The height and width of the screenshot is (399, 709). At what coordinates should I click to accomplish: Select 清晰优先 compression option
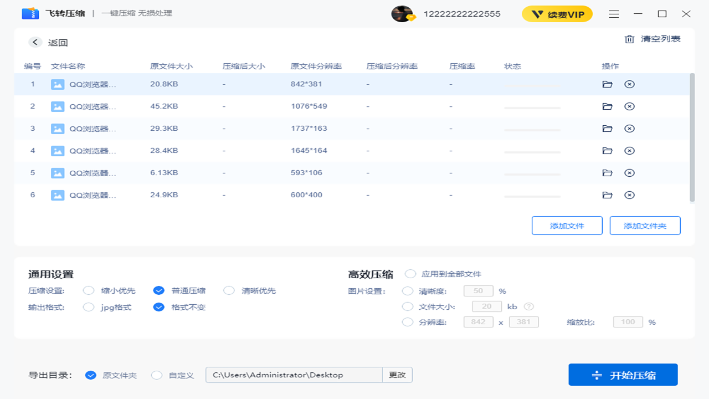tap(229, 290)
